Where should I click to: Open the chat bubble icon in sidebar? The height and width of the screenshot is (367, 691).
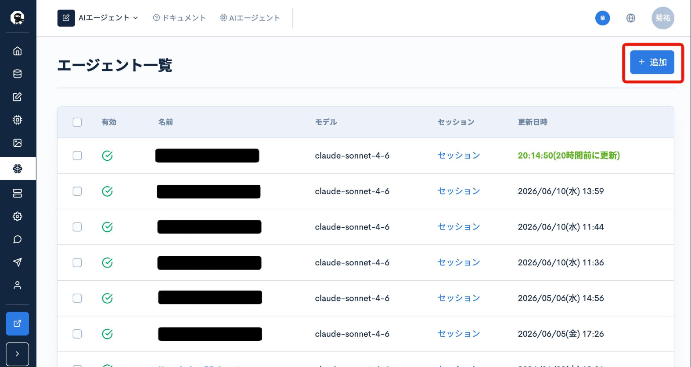coord(18,239)
